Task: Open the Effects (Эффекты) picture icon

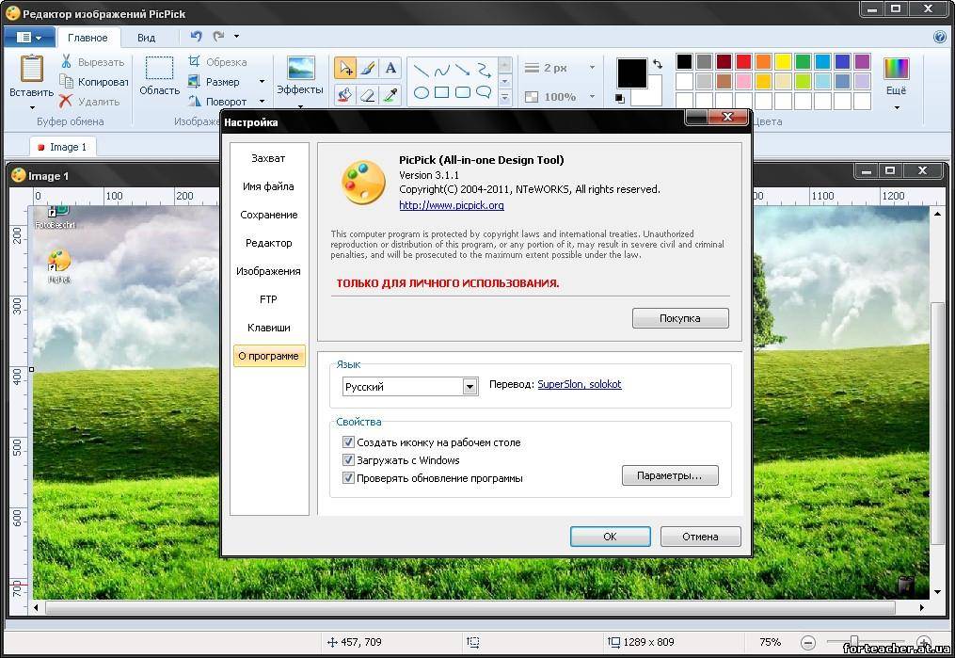Action: pyautogui.click(x=300, y=68)
